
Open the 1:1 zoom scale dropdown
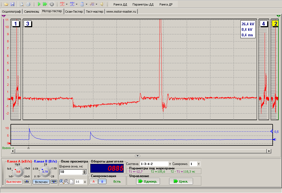(85, 182)
